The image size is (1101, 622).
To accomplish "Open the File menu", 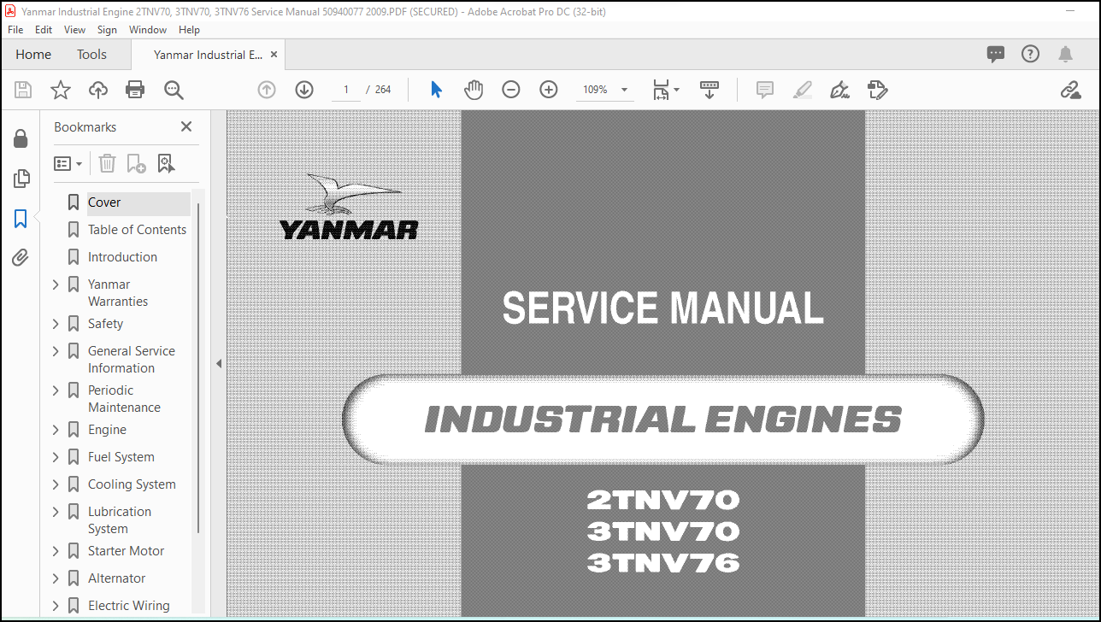I will click(15, 29).
